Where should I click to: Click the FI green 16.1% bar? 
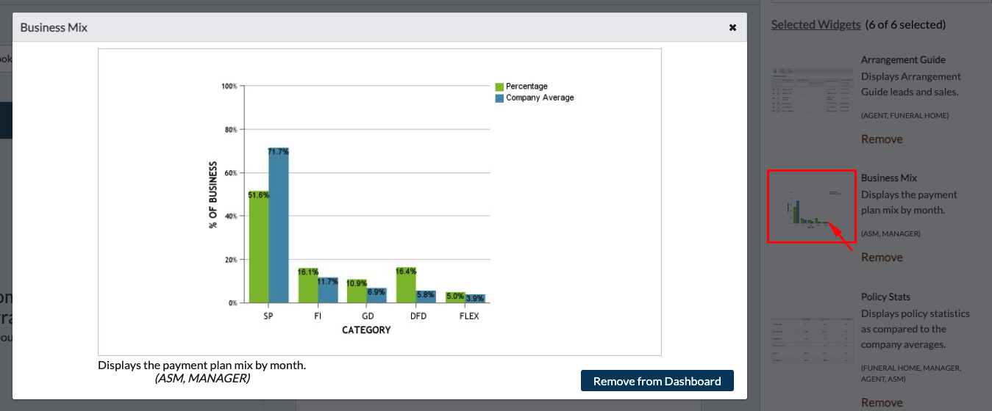pos(308,285)
